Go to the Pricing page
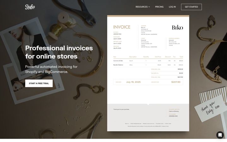 (x=159, y=7)
